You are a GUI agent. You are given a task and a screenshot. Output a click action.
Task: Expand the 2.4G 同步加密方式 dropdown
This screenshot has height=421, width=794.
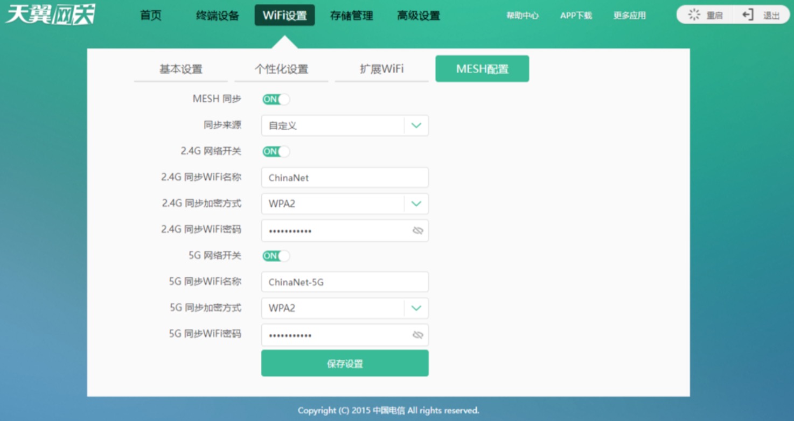point(416,204)
